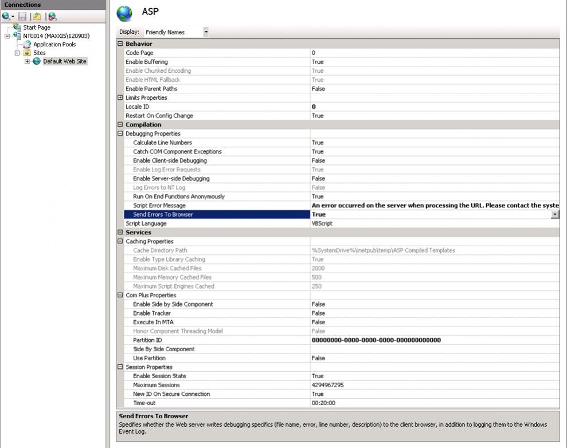
Task: Click the Enable Log Error Requests row
Action: click(341, 170)
